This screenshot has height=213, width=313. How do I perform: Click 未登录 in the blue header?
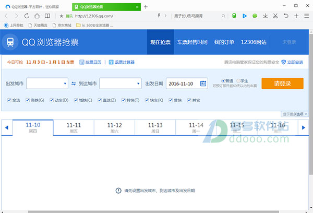coord(289,42)
